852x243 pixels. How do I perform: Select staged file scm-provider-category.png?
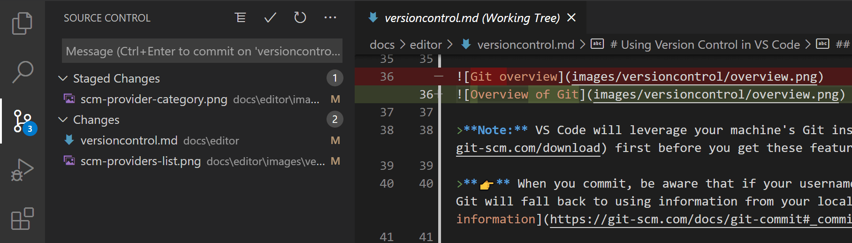(x=154, y=99)
